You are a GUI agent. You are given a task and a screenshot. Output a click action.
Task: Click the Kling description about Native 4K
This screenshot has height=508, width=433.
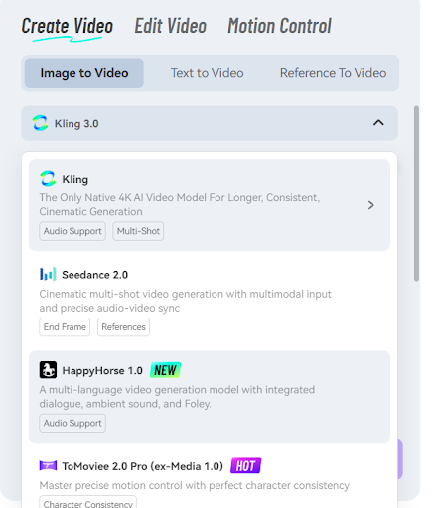(x=180, y=204)
